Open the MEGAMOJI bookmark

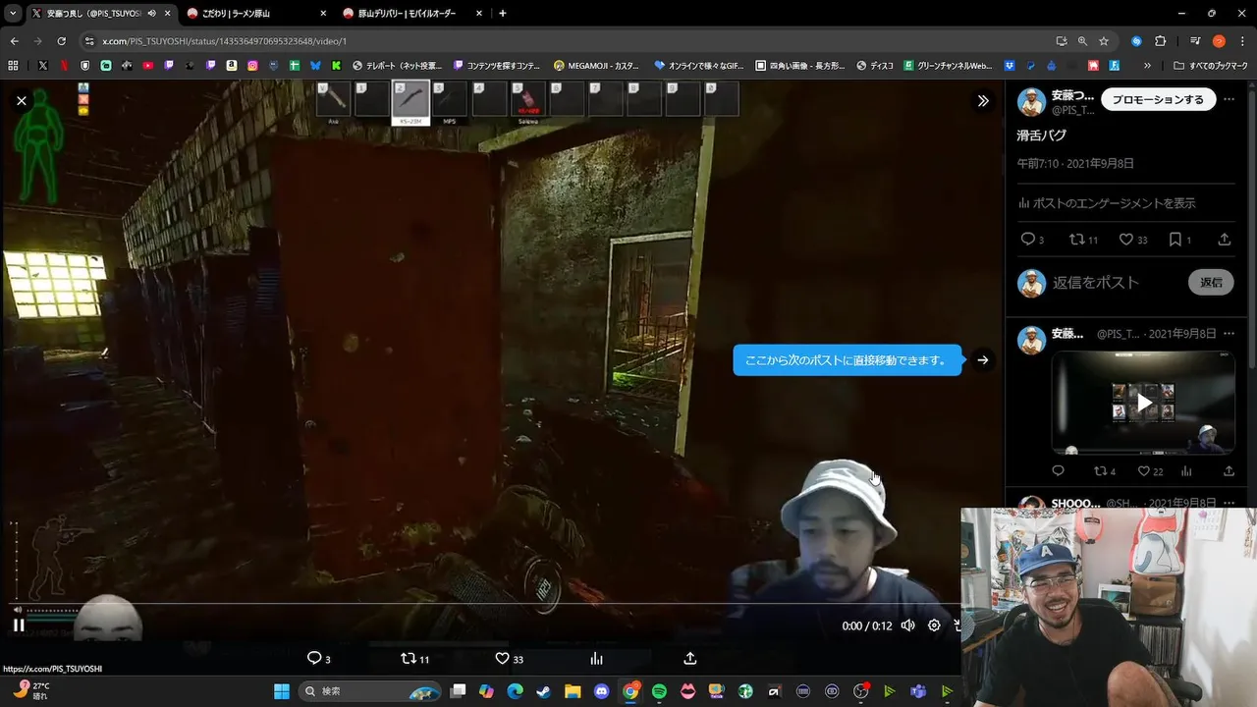click(x=597, y=66)
